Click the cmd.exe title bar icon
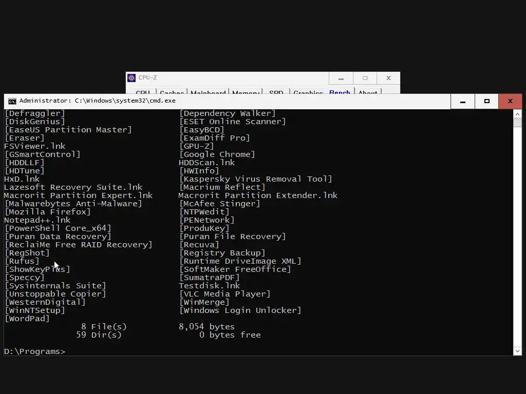The width and height of the screenshot is (526, 394). coord(12,101)
